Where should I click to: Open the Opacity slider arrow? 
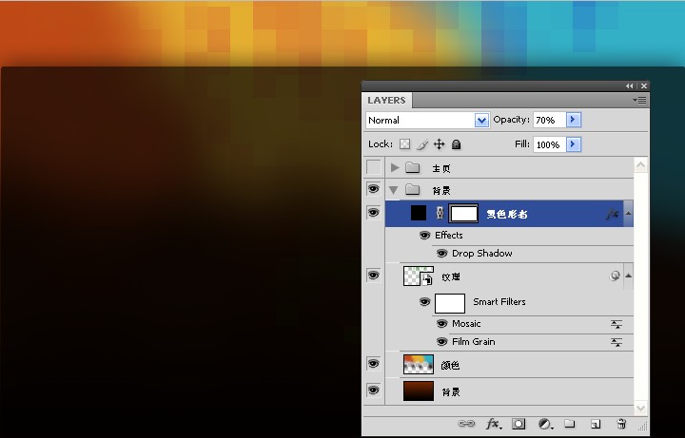(574, 120)
